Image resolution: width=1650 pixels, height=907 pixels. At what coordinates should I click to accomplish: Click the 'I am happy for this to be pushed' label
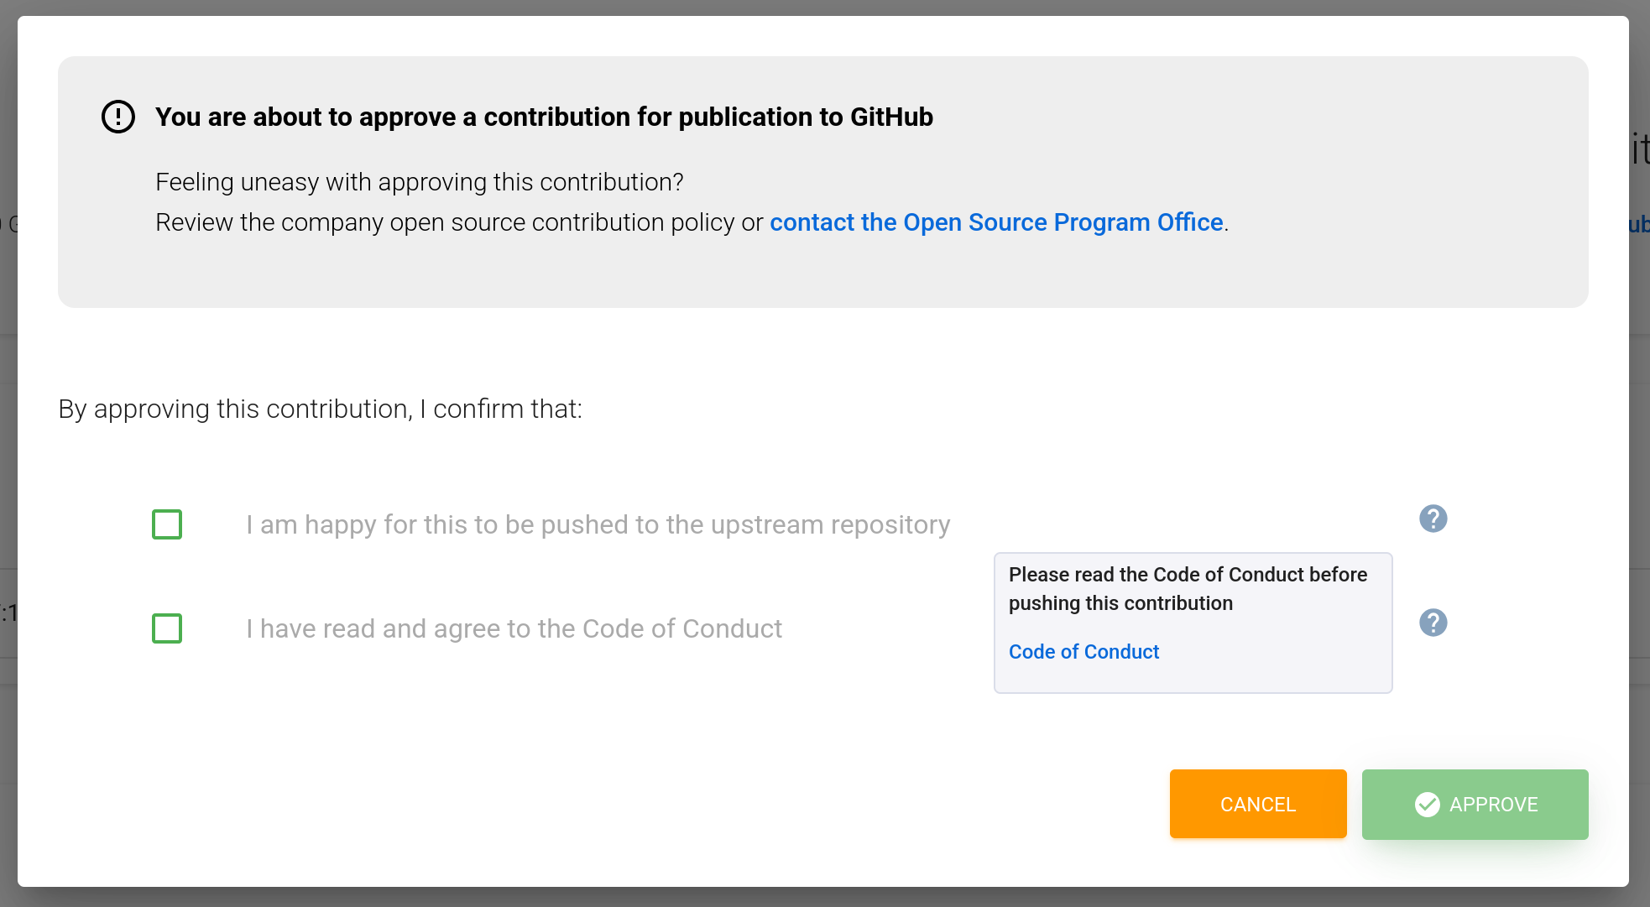tap(598, 524)
